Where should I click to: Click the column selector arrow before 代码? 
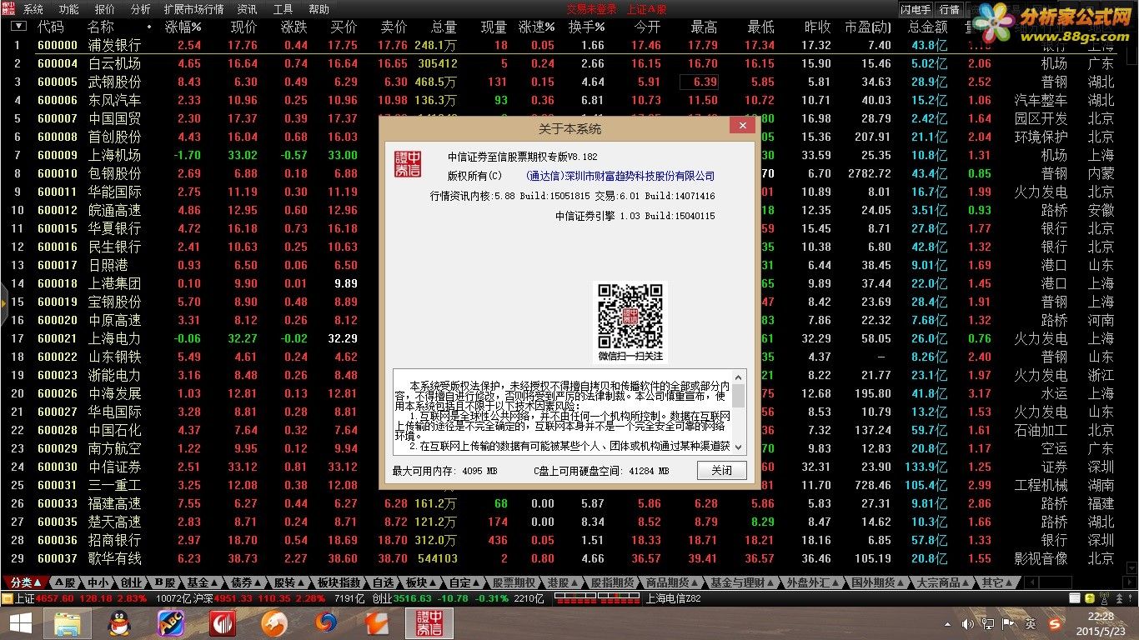click(x=18, y=27)
